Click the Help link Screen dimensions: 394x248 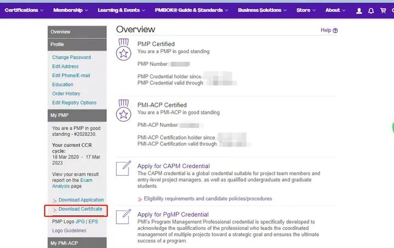326,30
